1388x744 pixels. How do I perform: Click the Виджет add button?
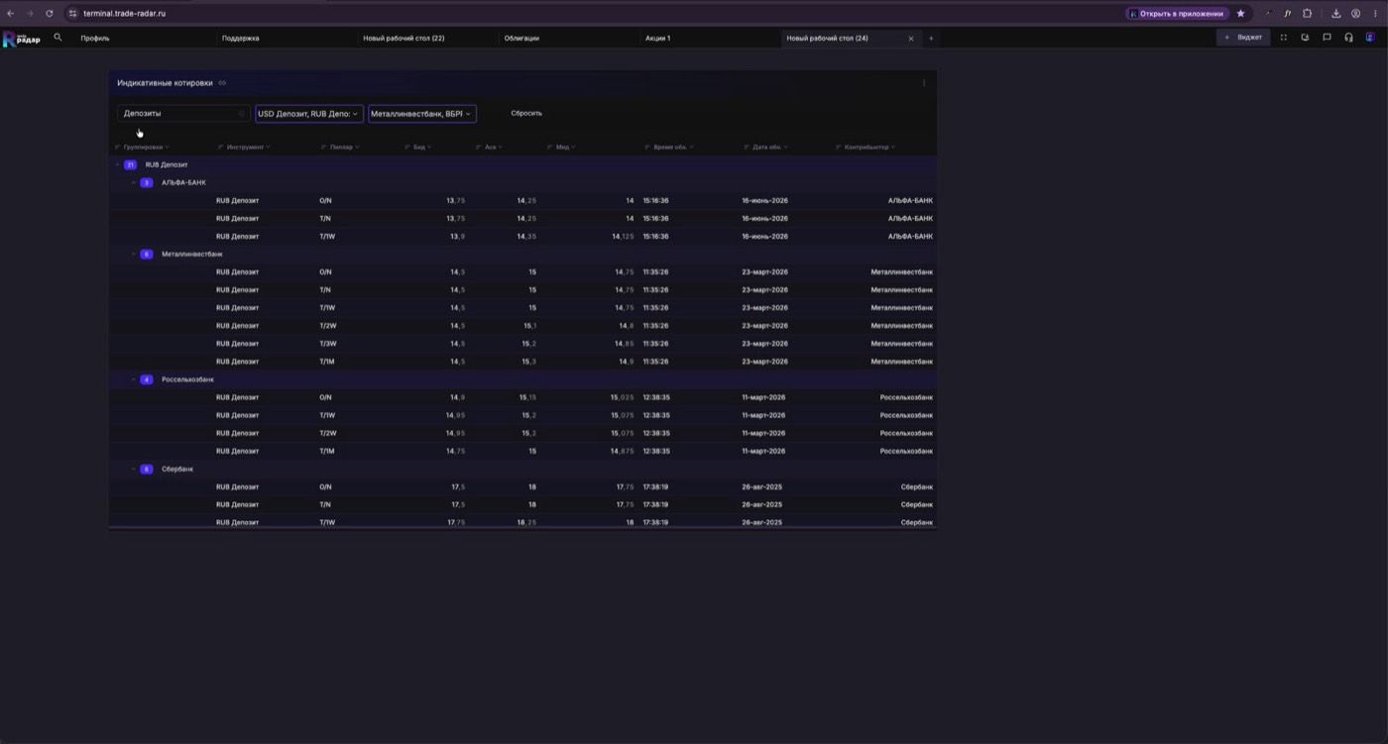[1243, 38]
